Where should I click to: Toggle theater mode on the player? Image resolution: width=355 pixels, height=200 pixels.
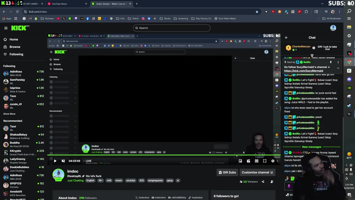tap(257, 161)
